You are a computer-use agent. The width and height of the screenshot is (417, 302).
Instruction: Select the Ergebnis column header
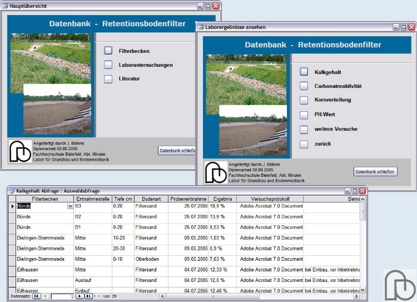point(222,199)
